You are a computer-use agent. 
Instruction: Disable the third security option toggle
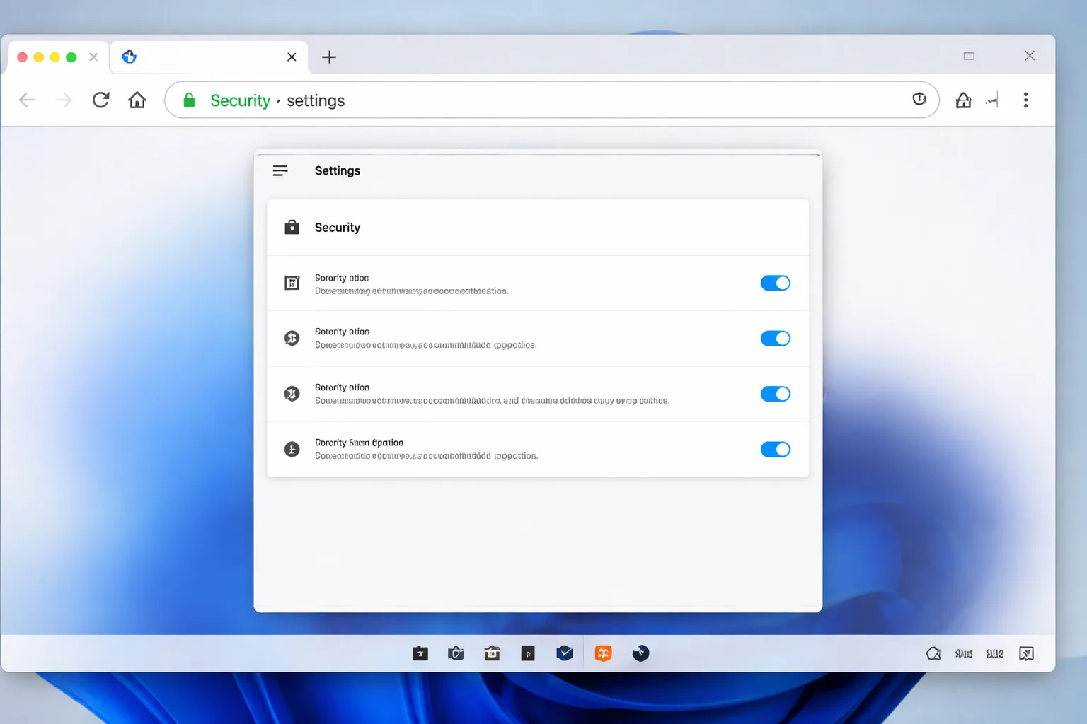click(775, 394)
